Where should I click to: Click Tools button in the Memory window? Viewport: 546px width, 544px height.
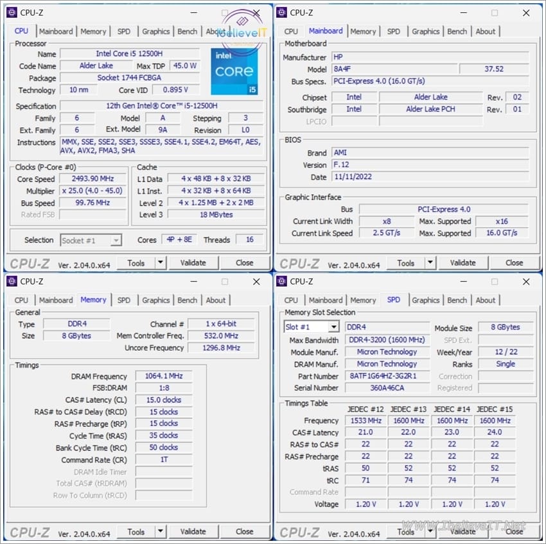[136, 532]
